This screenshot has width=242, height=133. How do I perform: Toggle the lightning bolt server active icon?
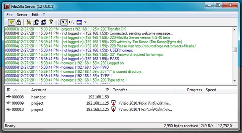(x=12, y=22)
